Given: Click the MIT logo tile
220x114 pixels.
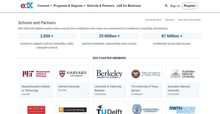Looking at the screenshot, I should click(36, 74).
